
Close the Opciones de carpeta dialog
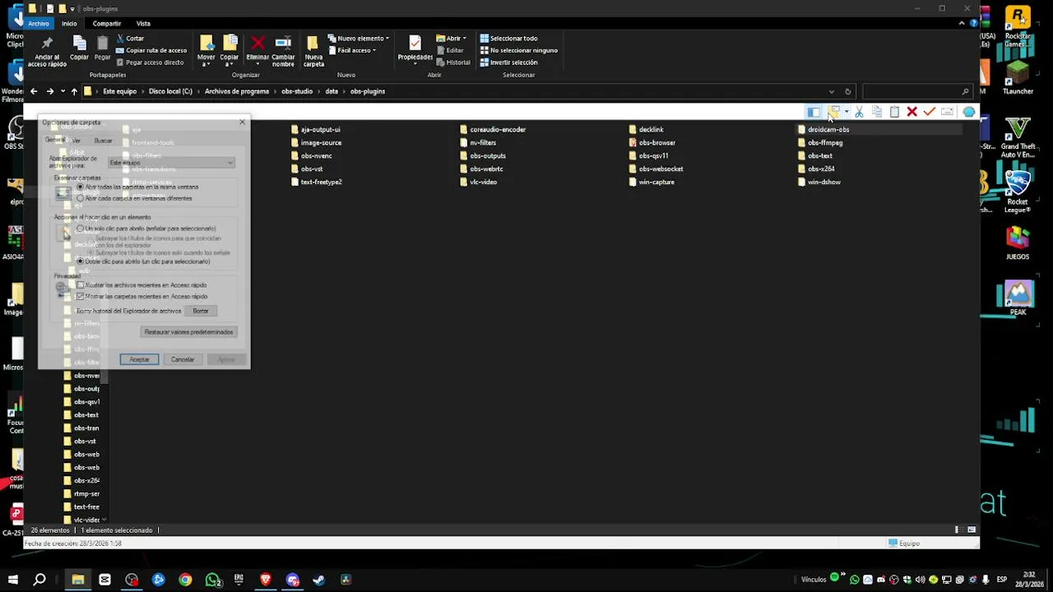click(242, 123)
